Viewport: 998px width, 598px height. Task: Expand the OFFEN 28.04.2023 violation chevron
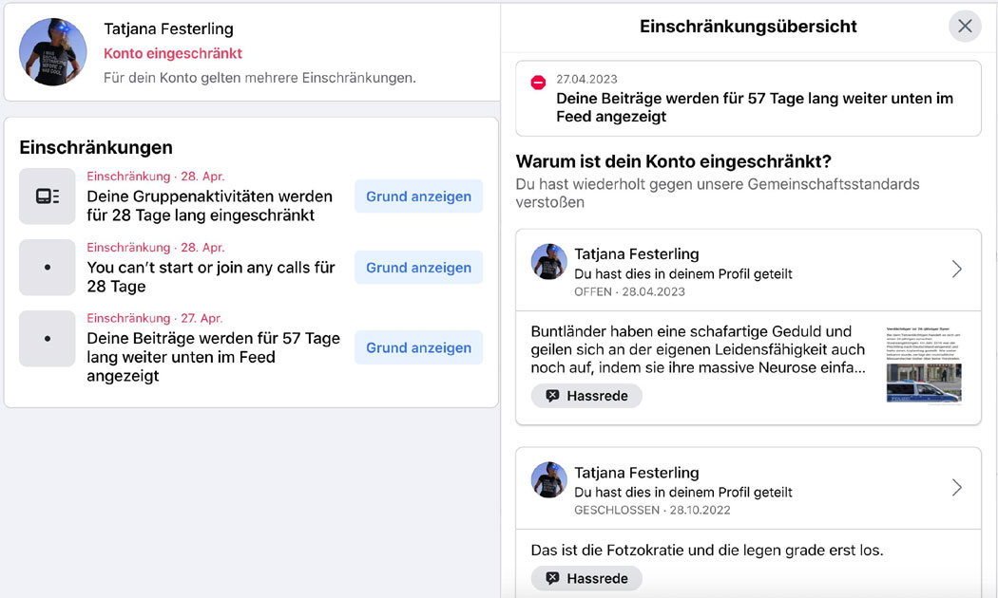(956, 269)
